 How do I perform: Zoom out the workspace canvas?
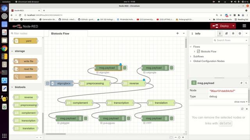tap(175, 137)
